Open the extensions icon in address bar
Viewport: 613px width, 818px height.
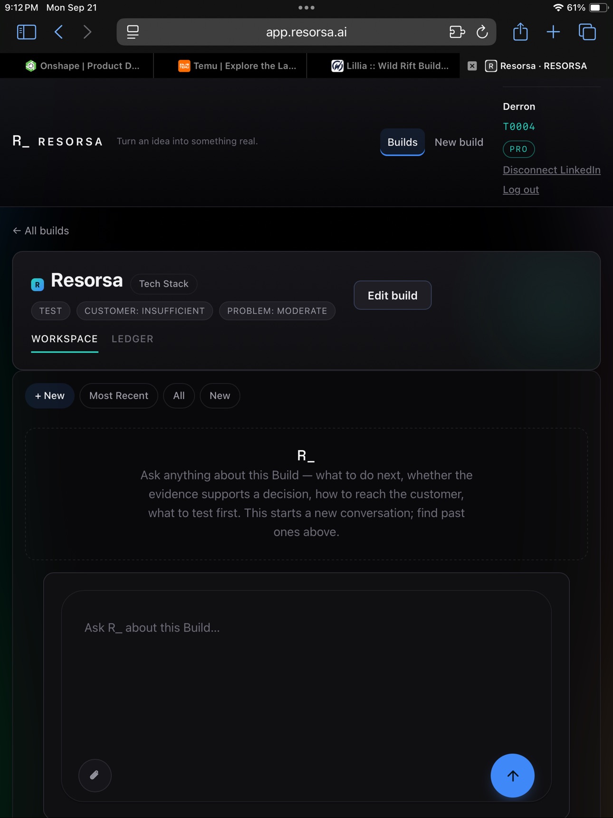pyautogui.click(x=457, y=32)
